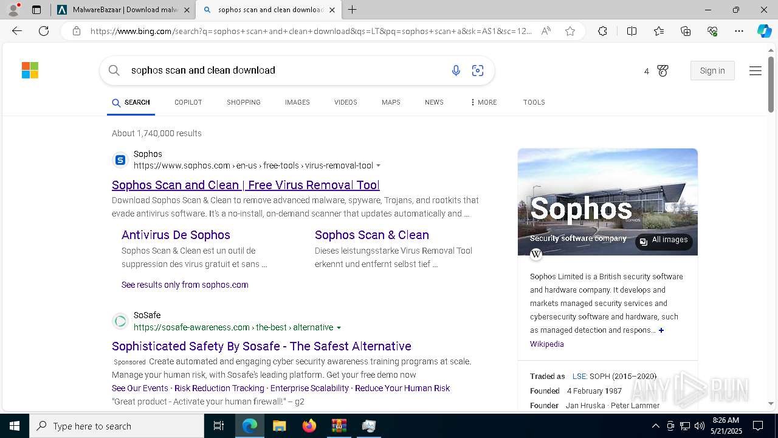Click the Risk Reduction Tracking link

219,388
